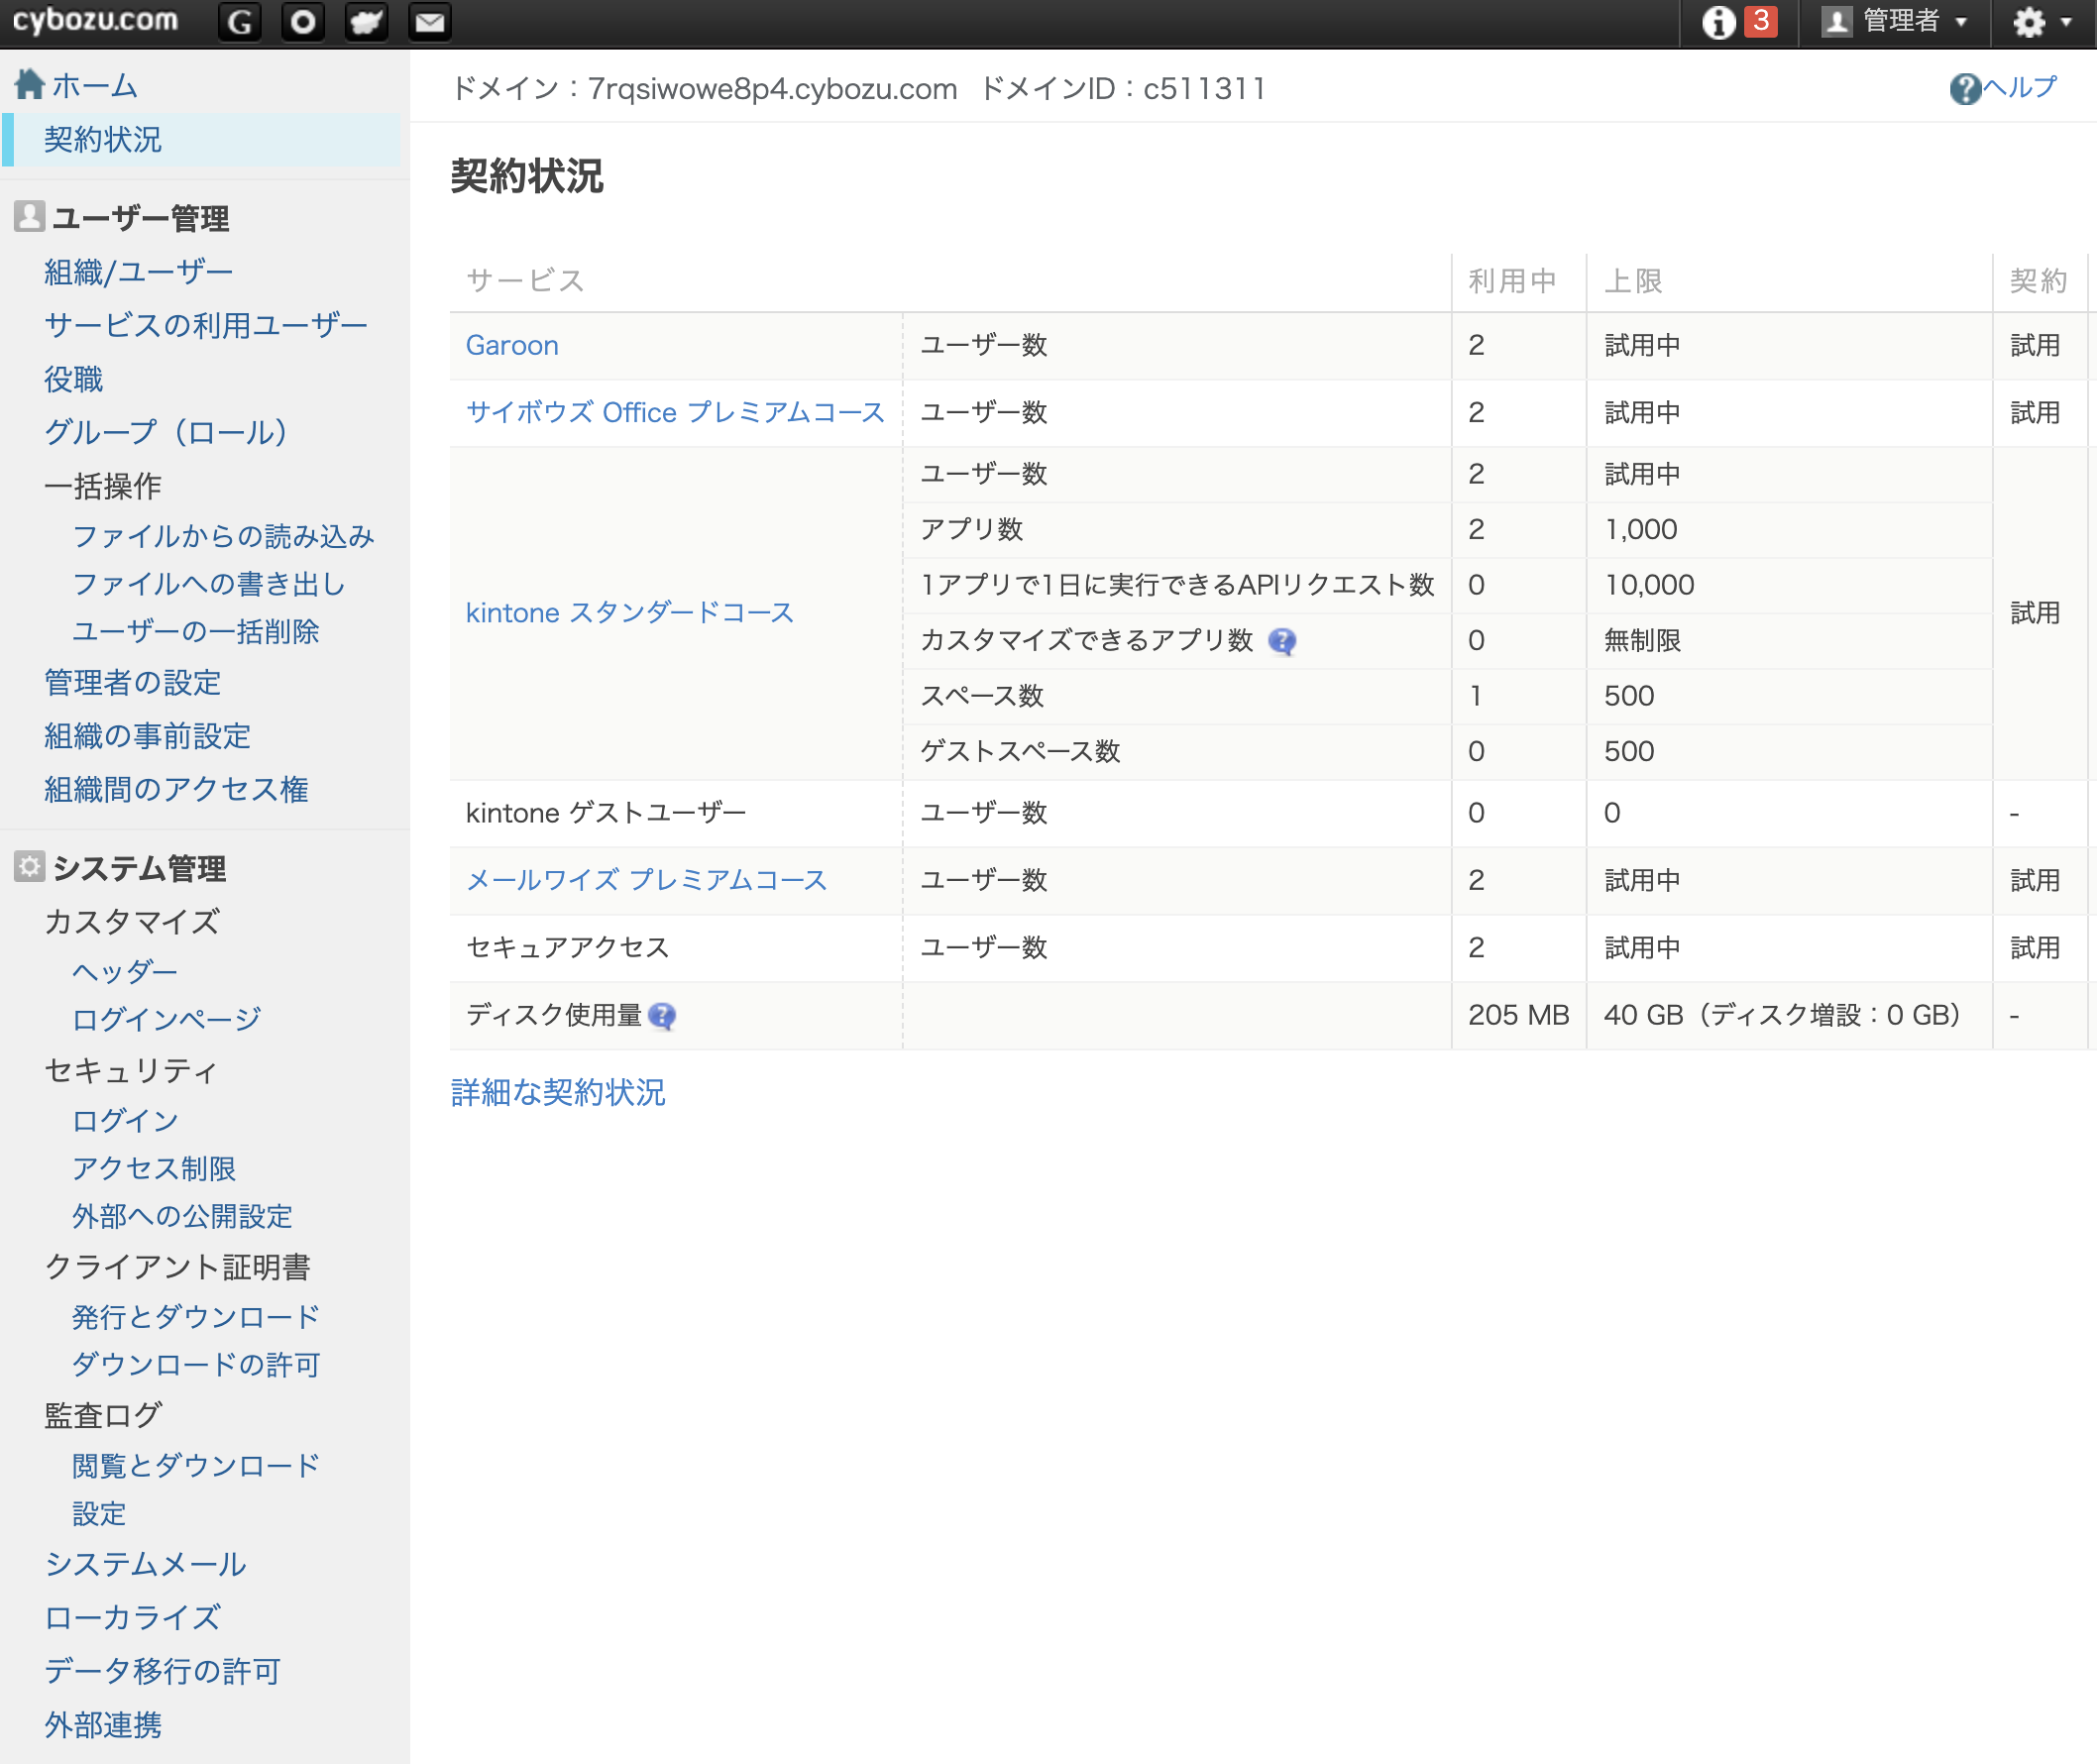Open ファイルへの書き出し
This screenshot has height=1764, width=2097.
[x=209, y=584]
